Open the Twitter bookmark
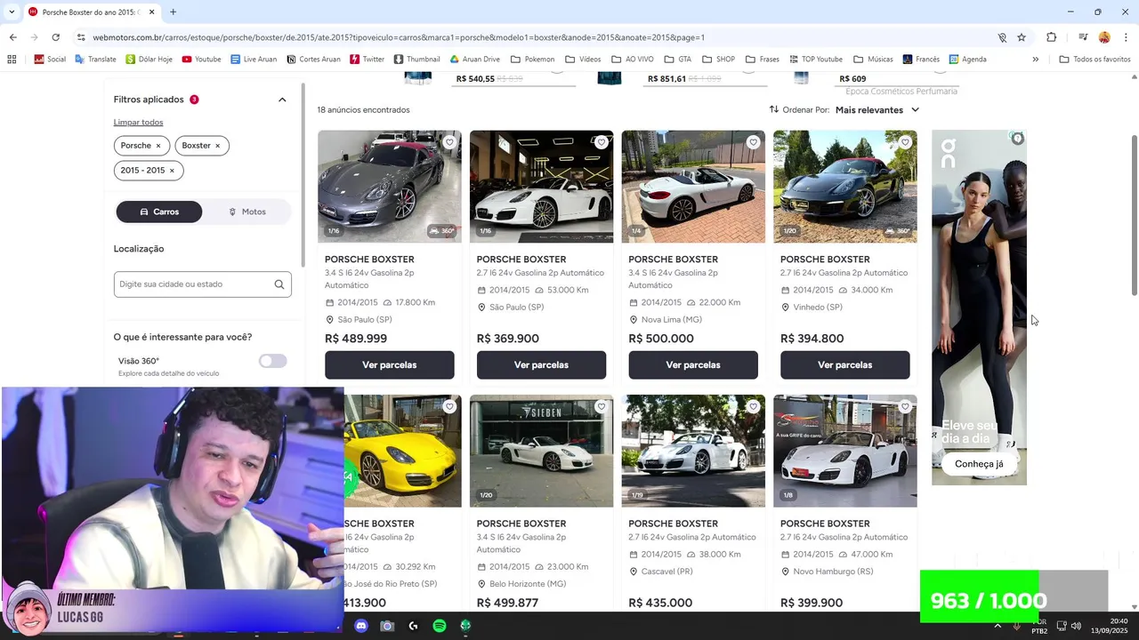The width and height of the screenshot is (1139, 640). pos(368,60)
